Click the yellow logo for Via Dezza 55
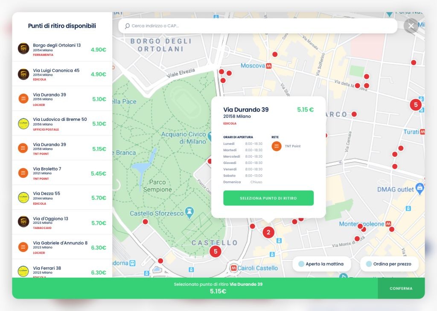This screenshot has height=311, width=437. [23, 197]
